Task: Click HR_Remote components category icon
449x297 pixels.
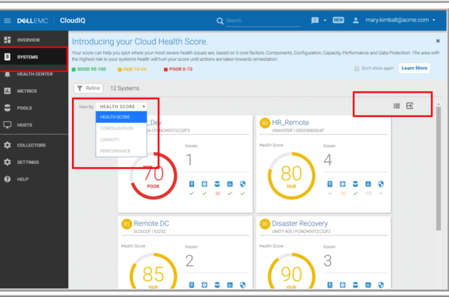Action: click(330, 184)
